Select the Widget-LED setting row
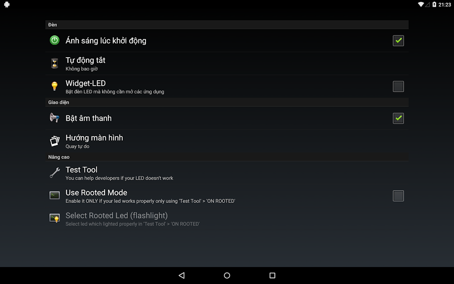Viewport: 454px width, 284px height. [x=227, y=87]
